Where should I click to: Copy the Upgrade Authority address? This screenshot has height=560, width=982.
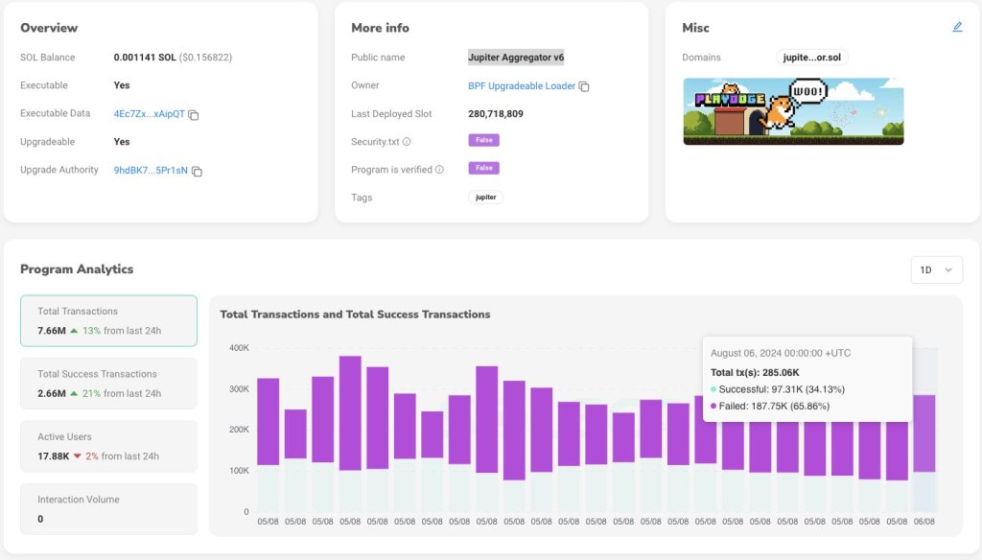tap(198, 172)
